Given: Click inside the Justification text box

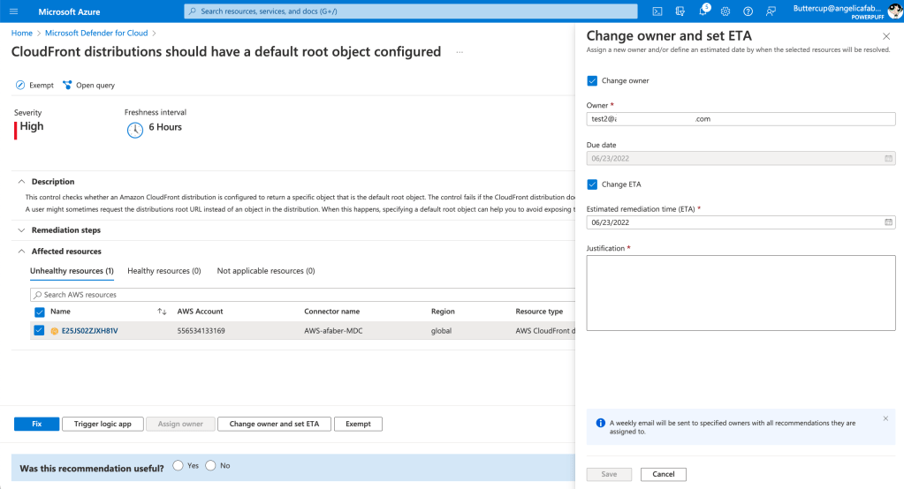Looking at the screenshot, I should (x=741, y=293).
